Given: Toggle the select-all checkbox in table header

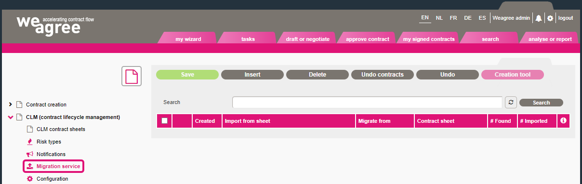Looking at the screenshot, I should [164, 121].
